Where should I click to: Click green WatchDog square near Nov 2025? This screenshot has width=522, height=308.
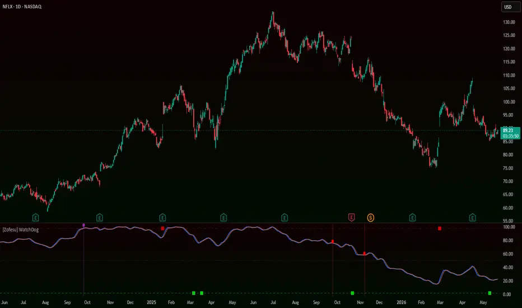pos(352,293)
